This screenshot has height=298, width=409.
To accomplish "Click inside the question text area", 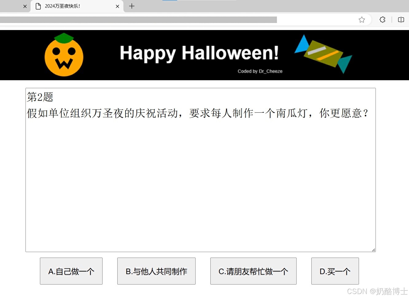I will pyautogui.click(x=201, y=170).
